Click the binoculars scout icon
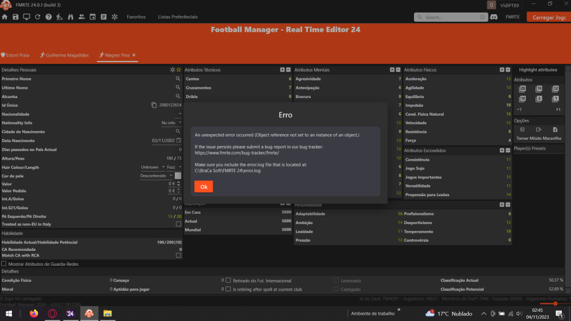 click(71, 17)
